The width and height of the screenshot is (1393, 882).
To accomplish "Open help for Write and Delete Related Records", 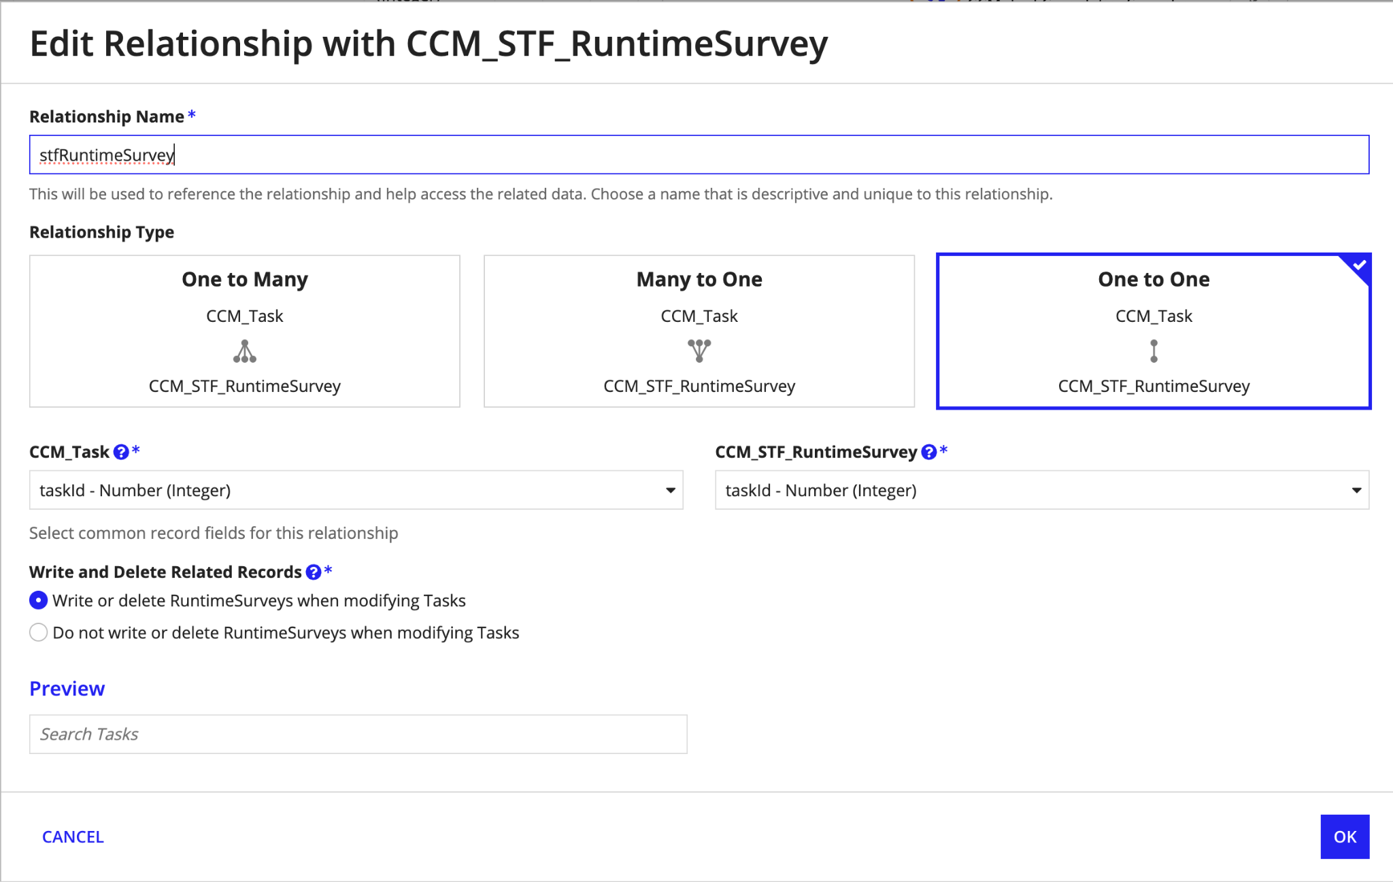I will (314, 572).
